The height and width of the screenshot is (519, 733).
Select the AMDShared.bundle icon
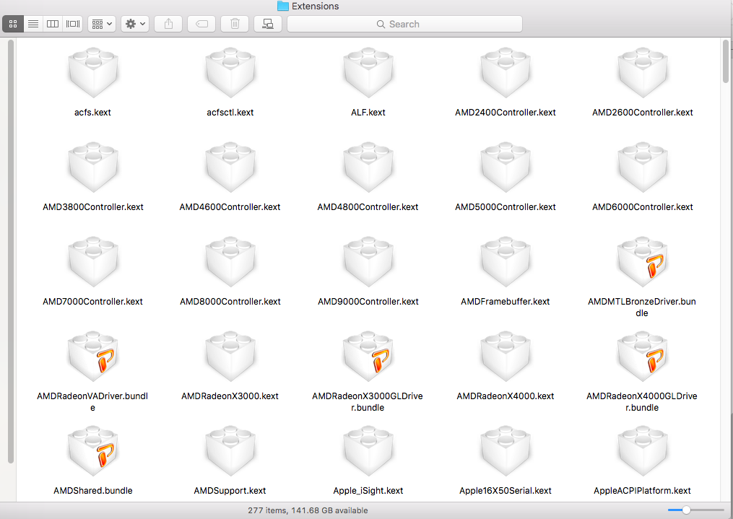pos(93,451)
